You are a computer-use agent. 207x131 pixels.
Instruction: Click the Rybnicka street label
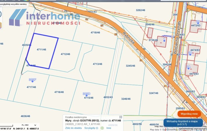coord(128,37)
